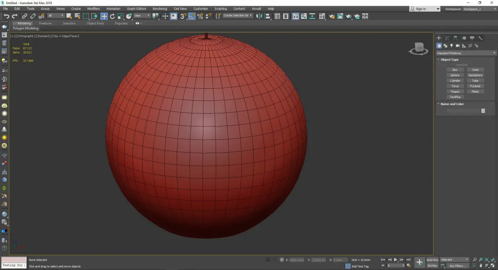Click the TextPlus object type button
This screenshot has height=270, width=498.
pyautogui.click(x=455, y=97)
